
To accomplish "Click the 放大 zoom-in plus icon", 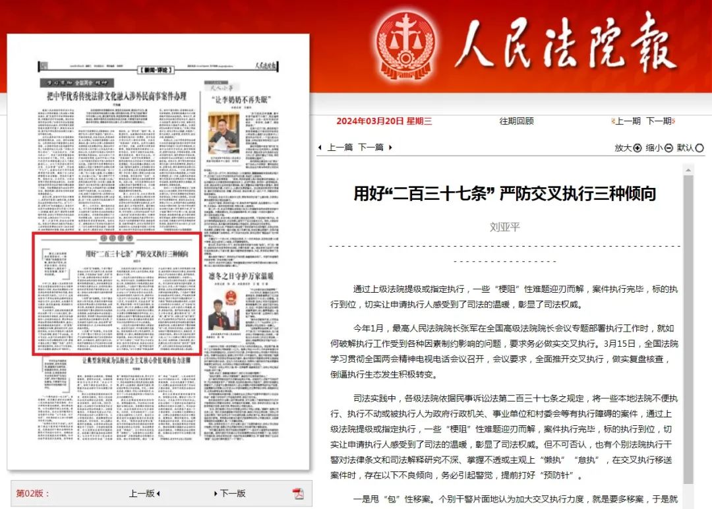I will (x=638, y=148).
